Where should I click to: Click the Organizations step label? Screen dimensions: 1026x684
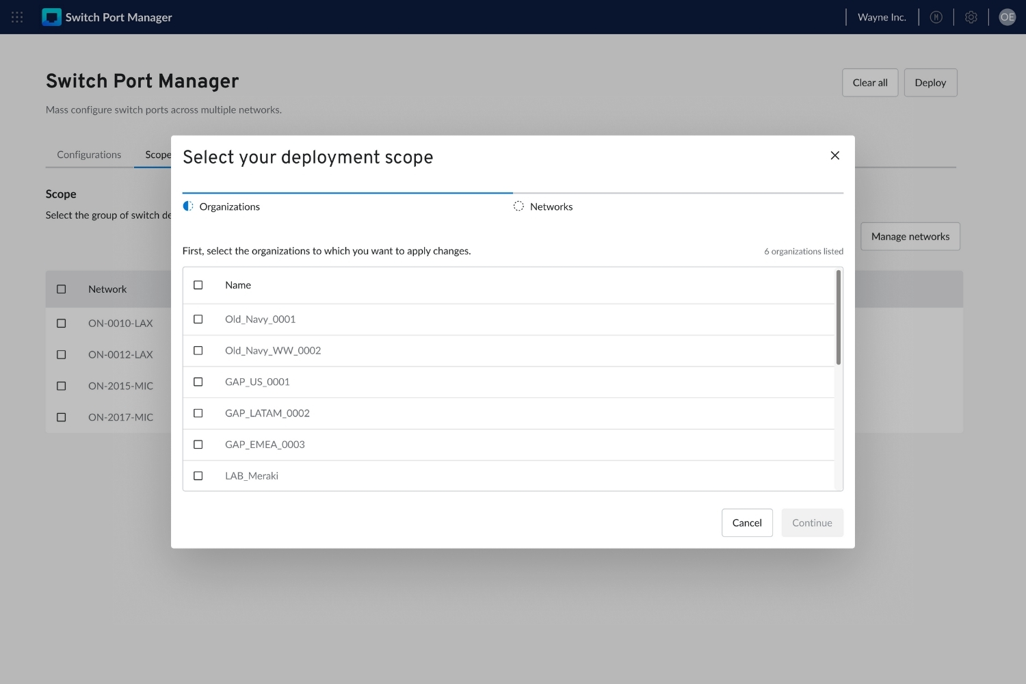tap(230, 207)
